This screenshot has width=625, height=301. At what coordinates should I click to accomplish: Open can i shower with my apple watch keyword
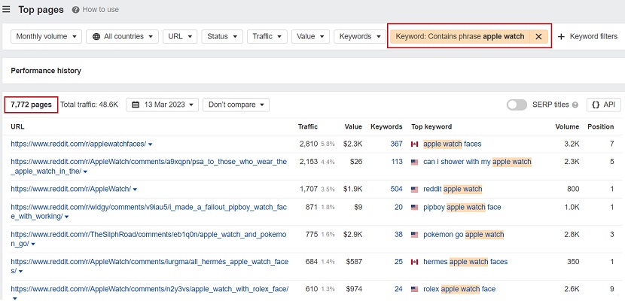coord(477,162)
